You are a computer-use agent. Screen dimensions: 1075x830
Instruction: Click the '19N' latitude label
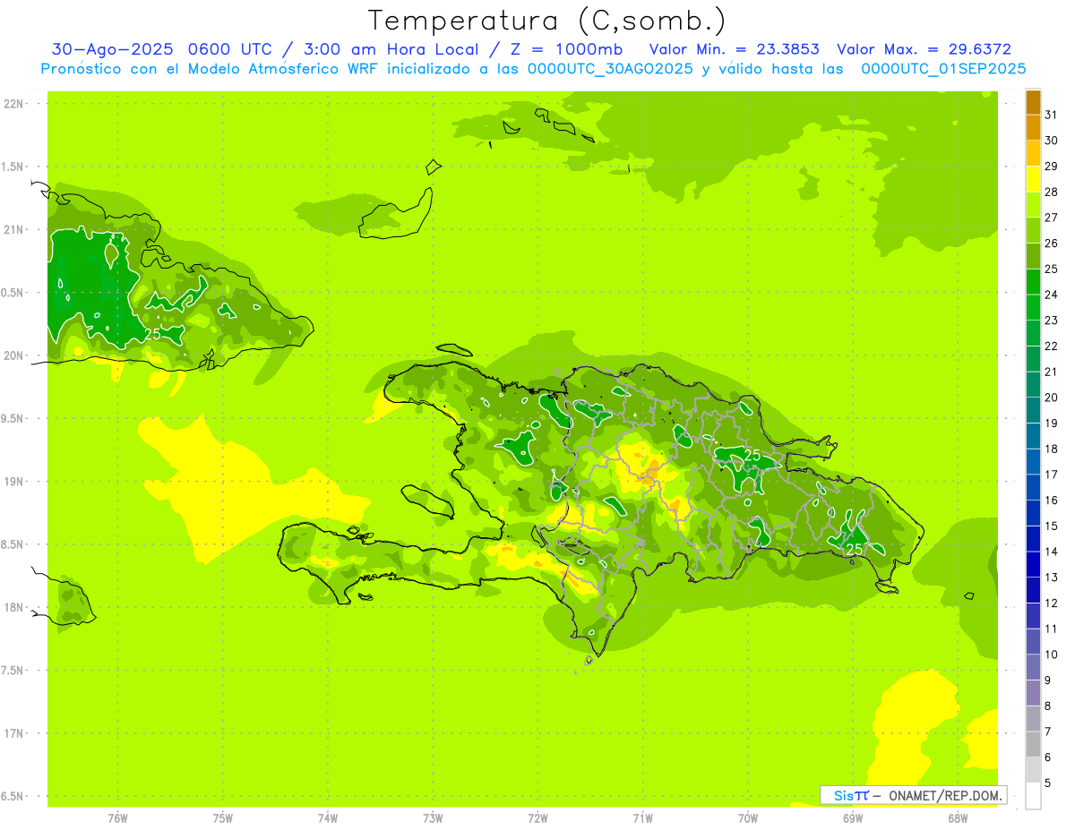tap(14, 482)
